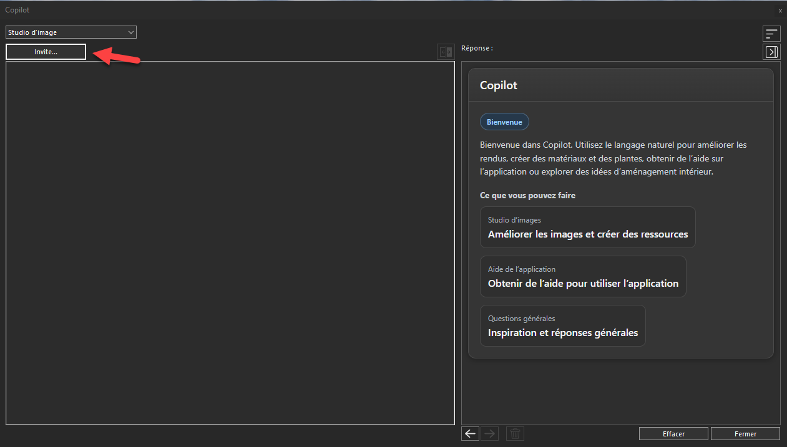Click the Réponse : label

477,48
